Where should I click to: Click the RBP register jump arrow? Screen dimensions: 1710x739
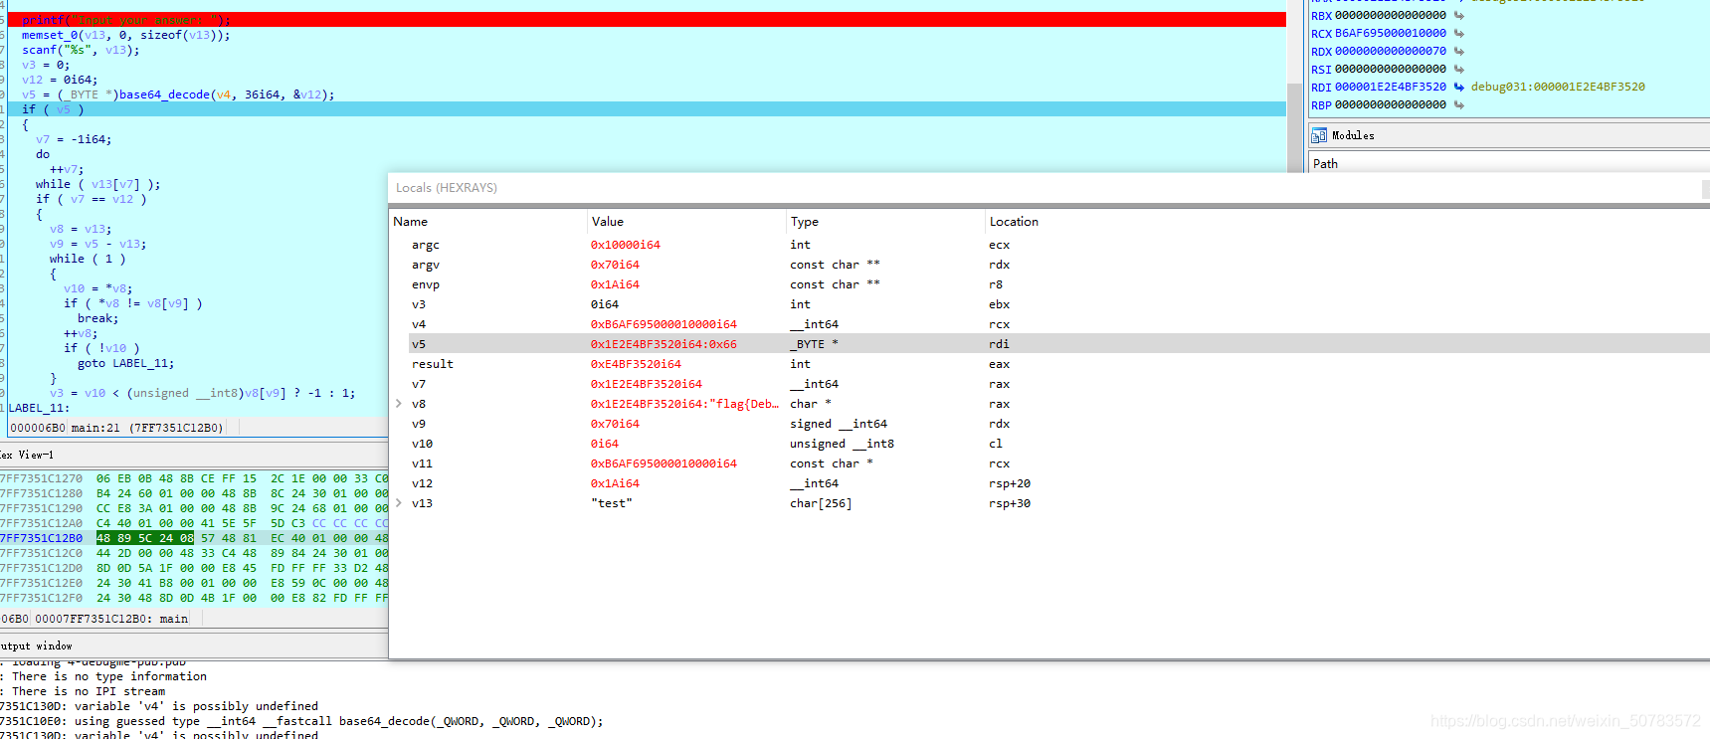[x=1458, y=104]
